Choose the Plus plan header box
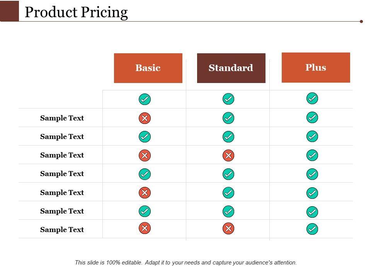Screen dimensions: 371x278 [316, 68]
